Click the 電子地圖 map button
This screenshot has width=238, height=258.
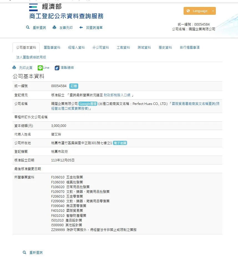point(120,143)
